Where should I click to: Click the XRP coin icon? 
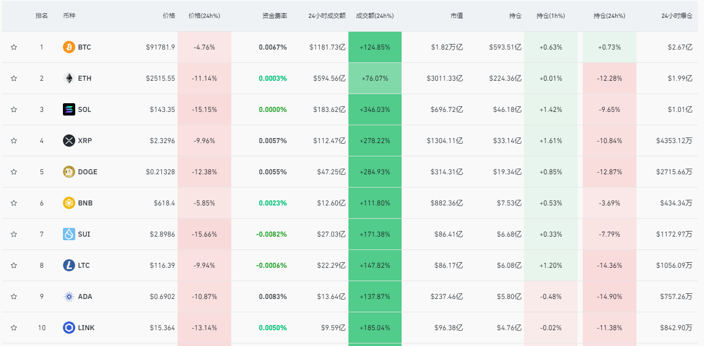pyautogui.click(x=69, y=141)
